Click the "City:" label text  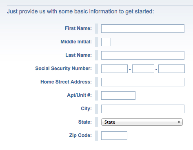(87, 109)
